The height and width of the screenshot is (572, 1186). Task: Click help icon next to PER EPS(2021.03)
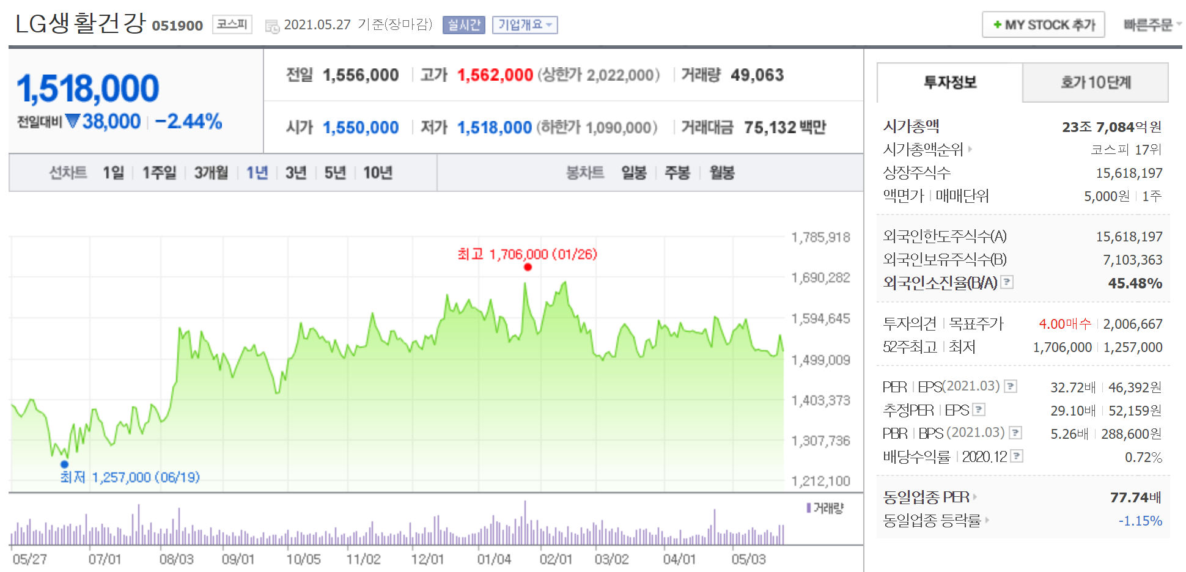[1011, 386]
